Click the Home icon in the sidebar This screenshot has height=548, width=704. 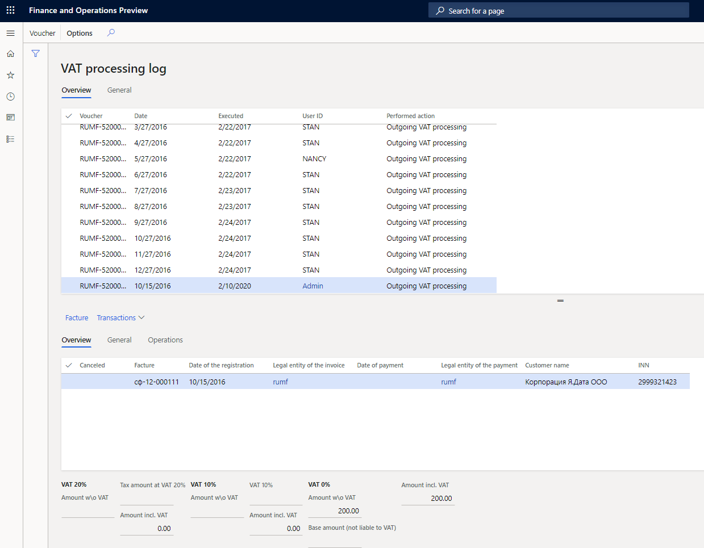tap(10, 53)
